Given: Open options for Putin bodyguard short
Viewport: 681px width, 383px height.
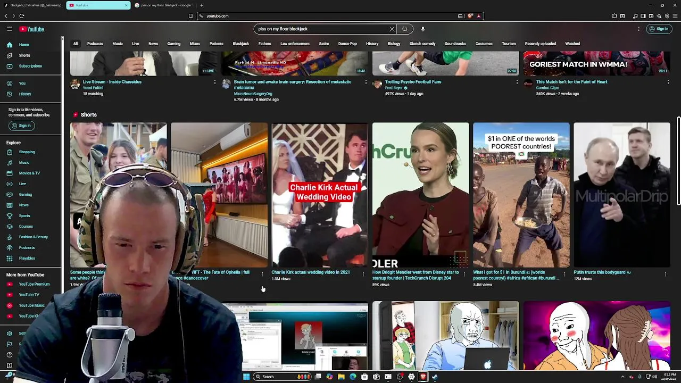Looking at the screenshot, I should [x=666, y=274].
